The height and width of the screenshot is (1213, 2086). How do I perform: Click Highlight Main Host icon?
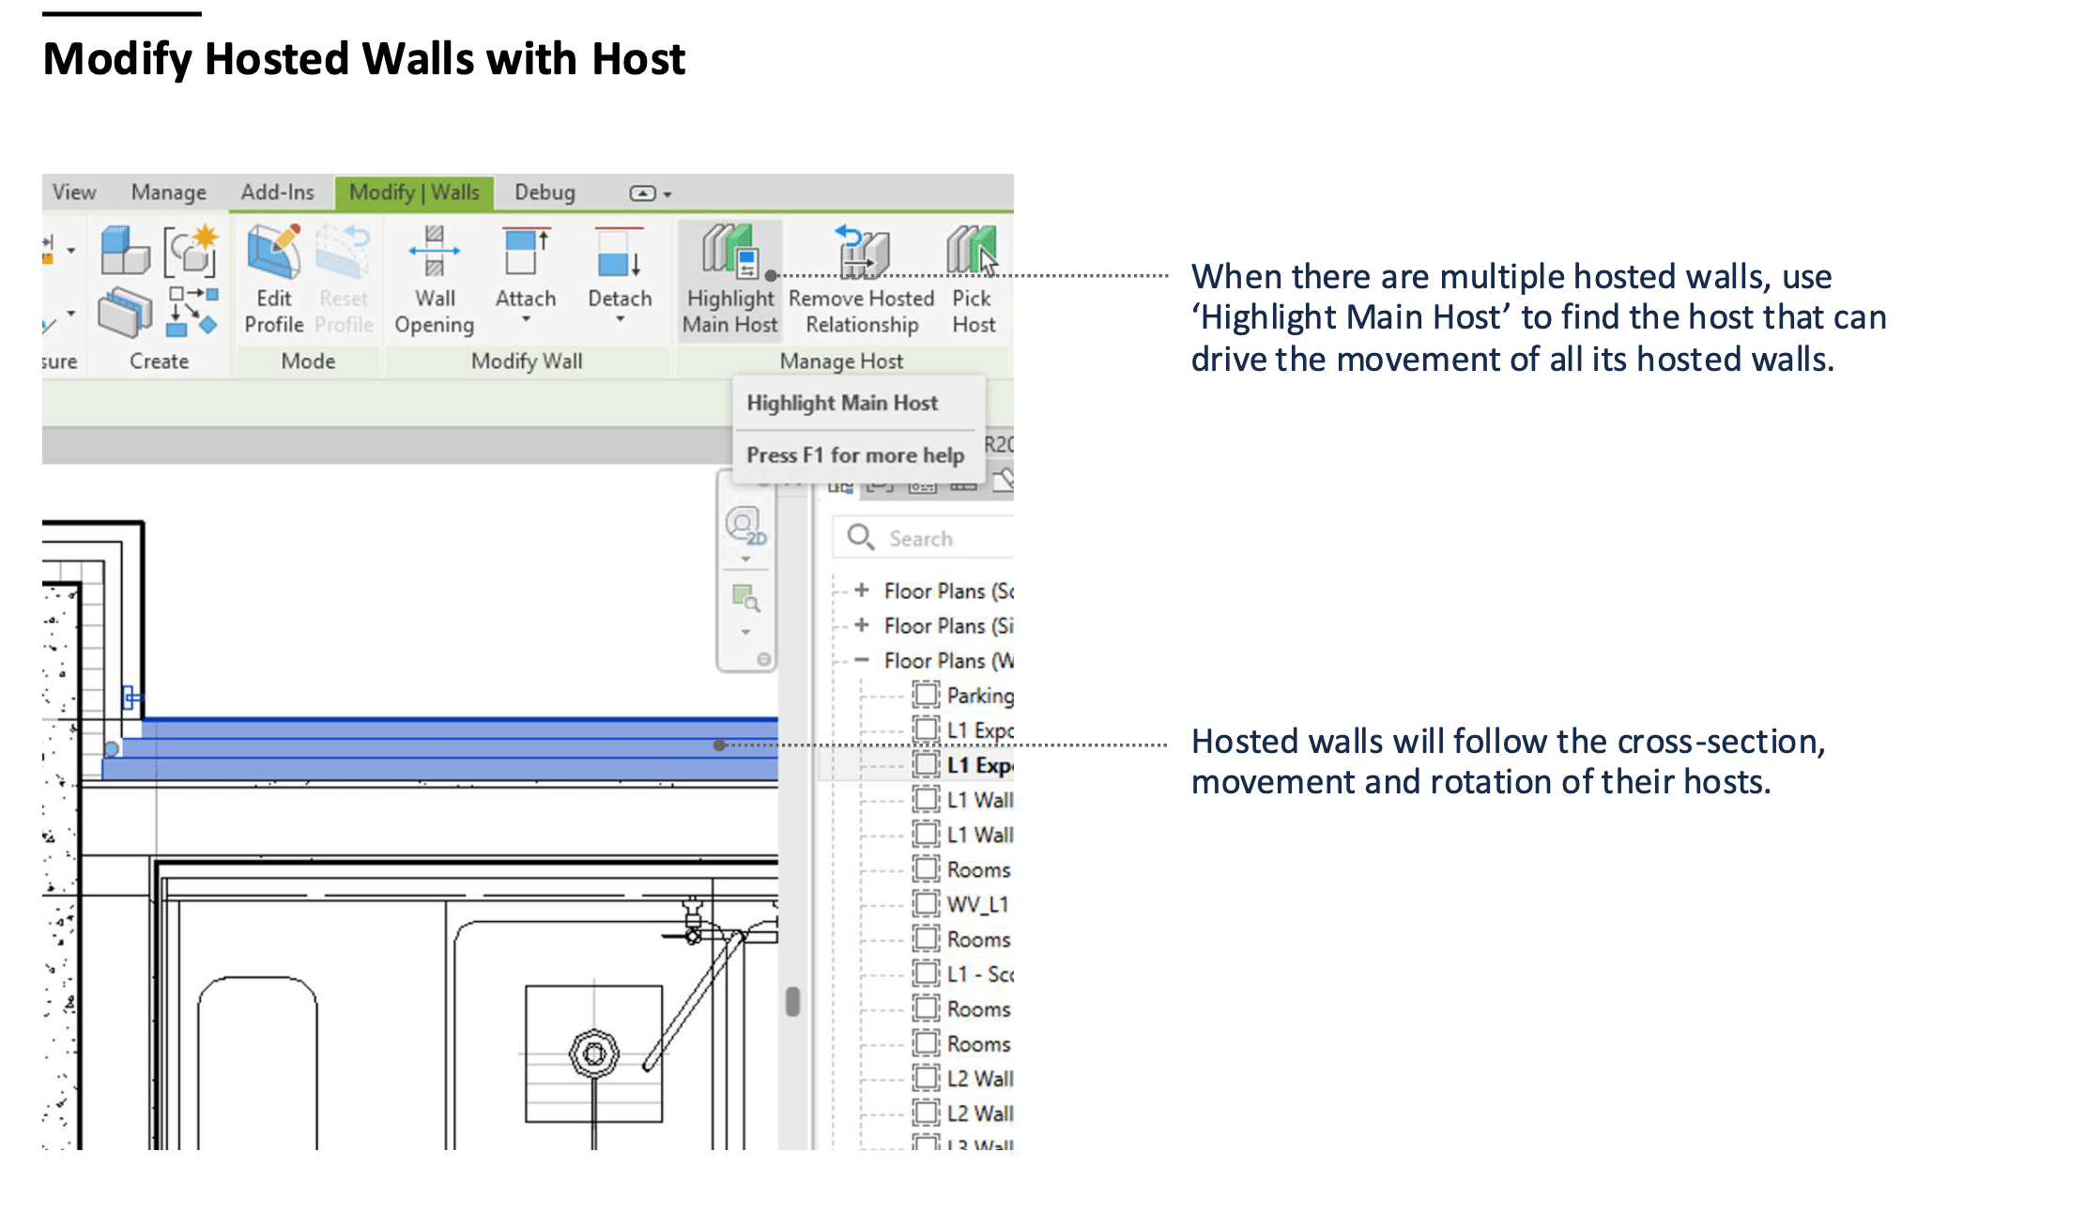click(x=730, y=252)
